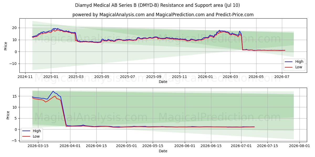Click the '2025-05' date label on top chart

[102, 77]
